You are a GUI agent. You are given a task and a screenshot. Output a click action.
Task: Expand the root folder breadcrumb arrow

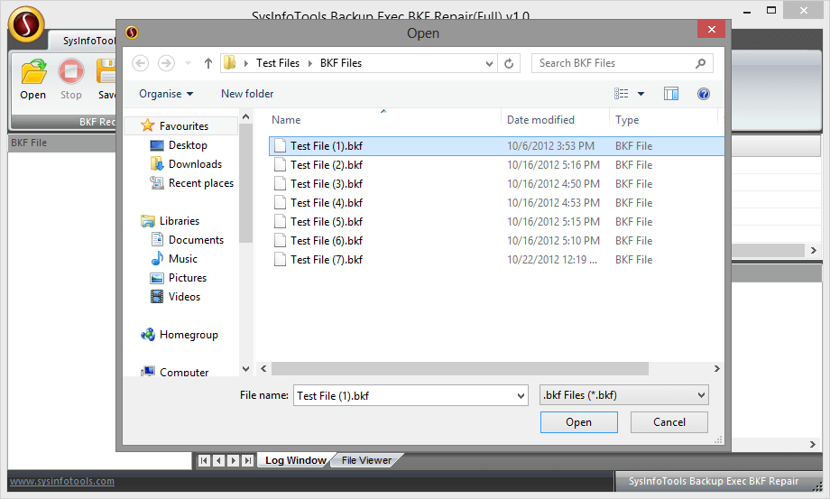point(246,63)
